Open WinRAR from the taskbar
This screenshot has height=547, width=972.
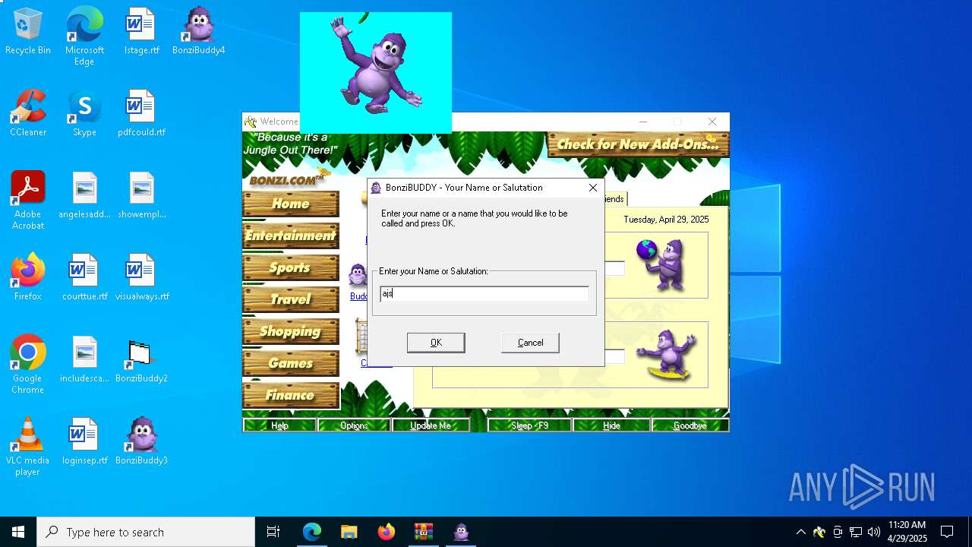coord(423,532)
